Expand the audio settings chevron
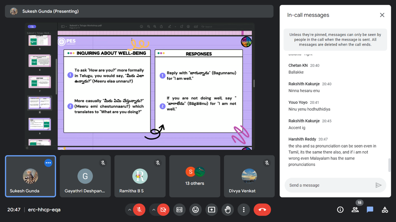Image resolution: width=396 pixels, height=222 pixels. tap(129, 210)
